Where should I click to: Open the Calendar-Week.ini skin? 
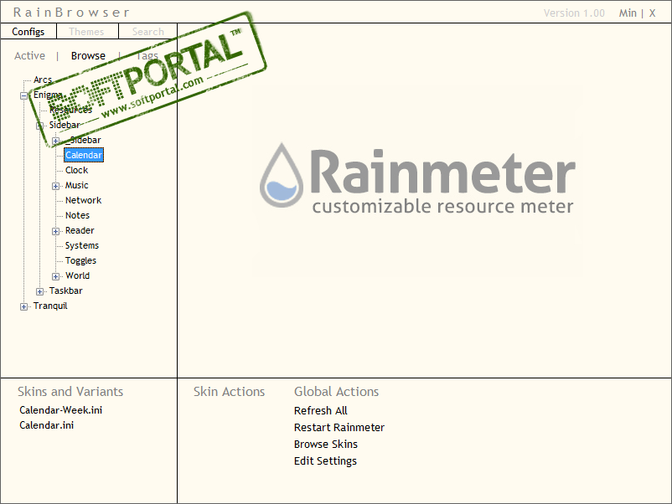[x=61, y=410]
